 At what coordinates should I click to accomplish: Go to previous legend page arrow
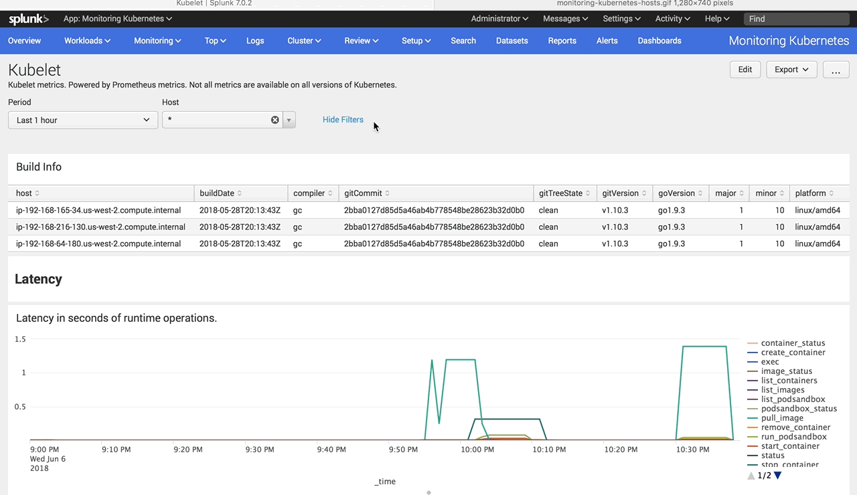751,476
